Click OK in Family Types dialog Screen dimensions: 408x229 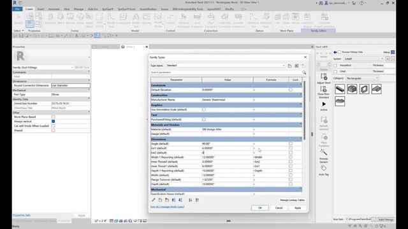click(x=260, y=208)
